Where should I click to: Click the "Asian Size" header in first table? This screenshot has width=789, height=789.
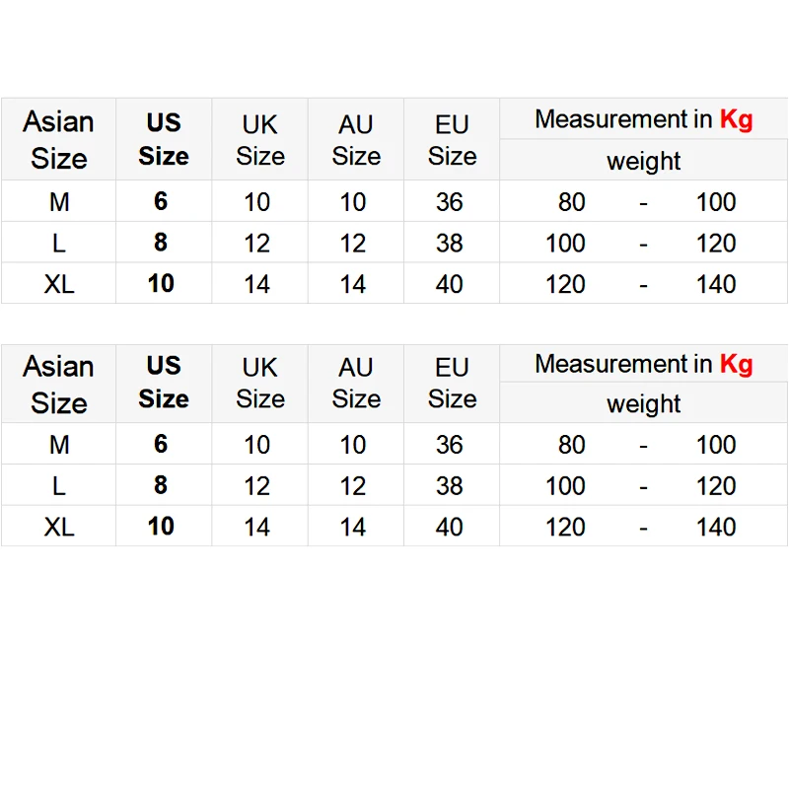click(x=58, y=139)
